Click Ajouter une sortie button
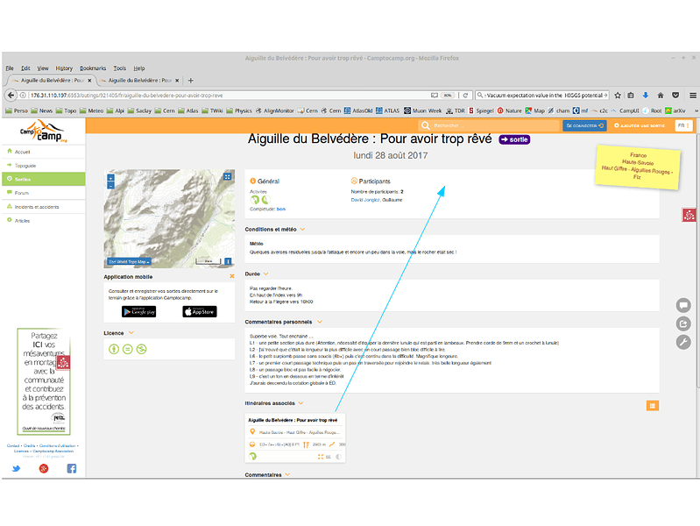 coord(640,125)
